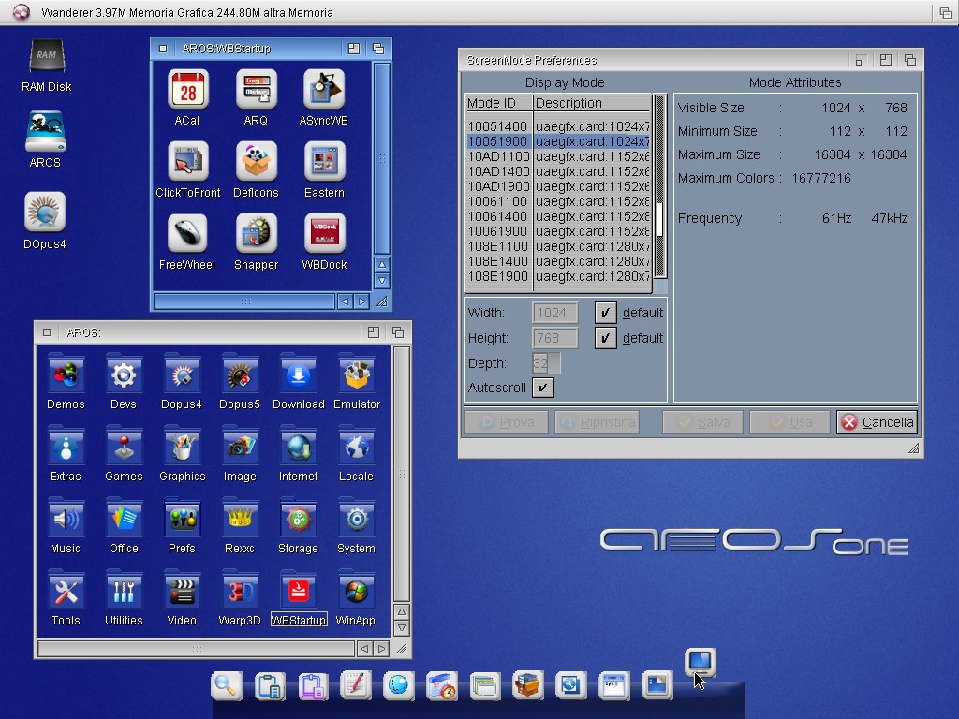Click the Cancella button
The height and width of the screenshot is (719, 959).
pyautogui.click(x=877, y=422)
